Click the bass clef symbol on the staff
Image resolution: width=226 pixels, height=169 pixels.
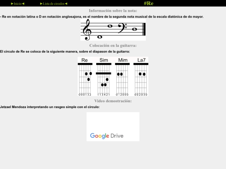click(122, 28)
